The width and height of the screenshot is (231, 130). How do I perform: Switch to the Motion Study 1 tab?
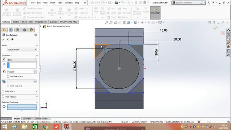pos(41,118)
